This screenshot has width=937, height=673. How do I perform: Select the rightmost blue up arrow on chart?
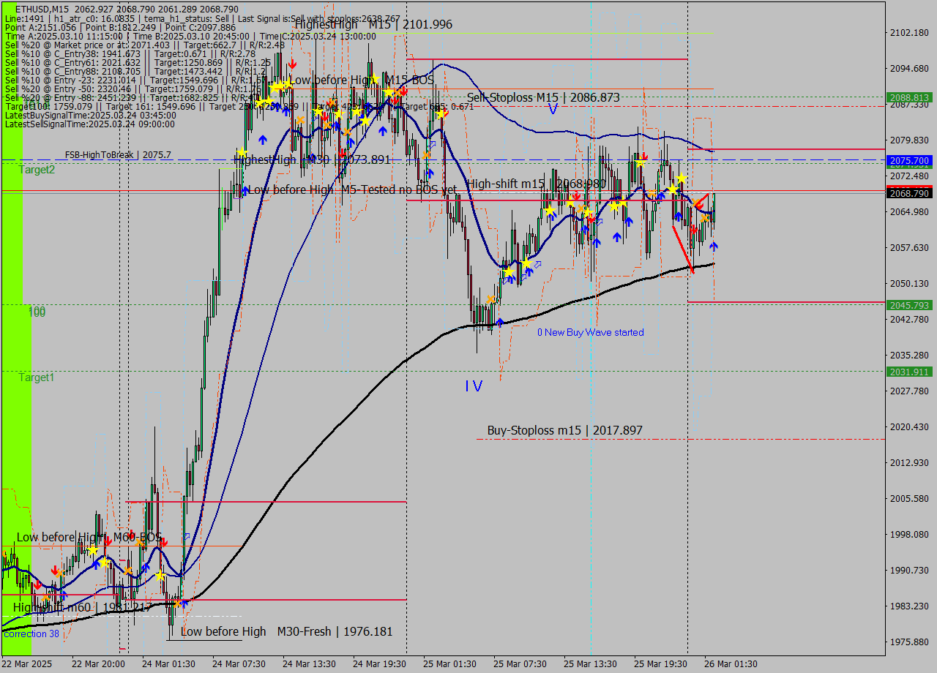point(714,246)
